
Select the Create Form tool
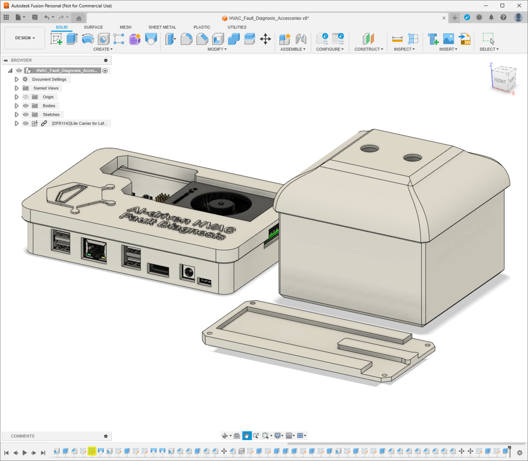(x=135, y=39)
